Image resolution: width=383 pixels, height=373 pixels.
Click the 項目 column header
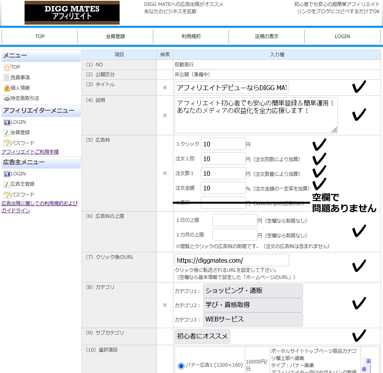pyautogui.click(x=119, y=55)
